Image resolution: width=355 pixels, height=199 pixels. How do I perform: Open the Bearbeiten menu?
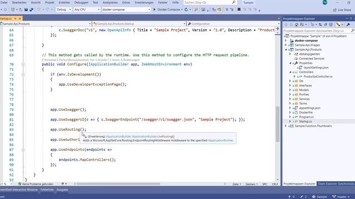(x=19, y=2)
